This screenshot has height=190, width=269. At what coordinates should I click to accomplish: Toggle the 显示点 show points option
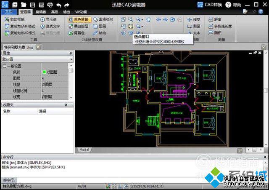tap(48, 19)
